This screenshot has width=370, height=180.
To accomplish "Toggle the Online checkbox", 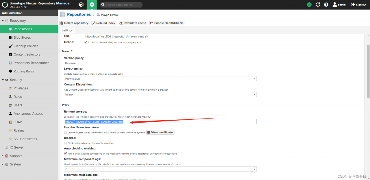I will click(86, 42).
